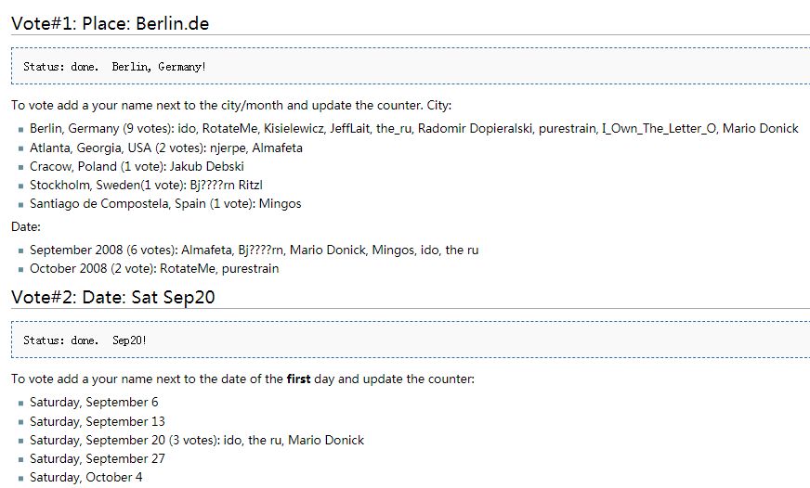Click the Saturday, September 13 item

tap(98, 421)
